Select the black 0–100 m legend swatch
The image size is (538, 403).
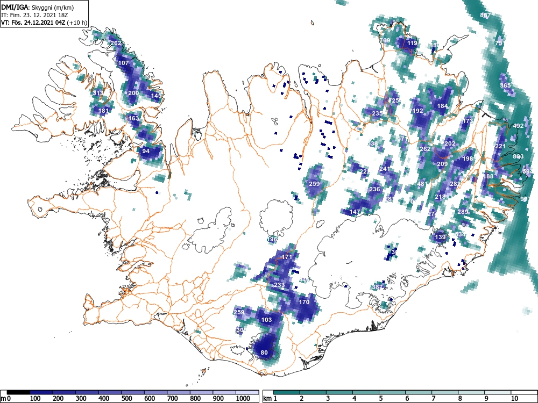coord(18,392)
